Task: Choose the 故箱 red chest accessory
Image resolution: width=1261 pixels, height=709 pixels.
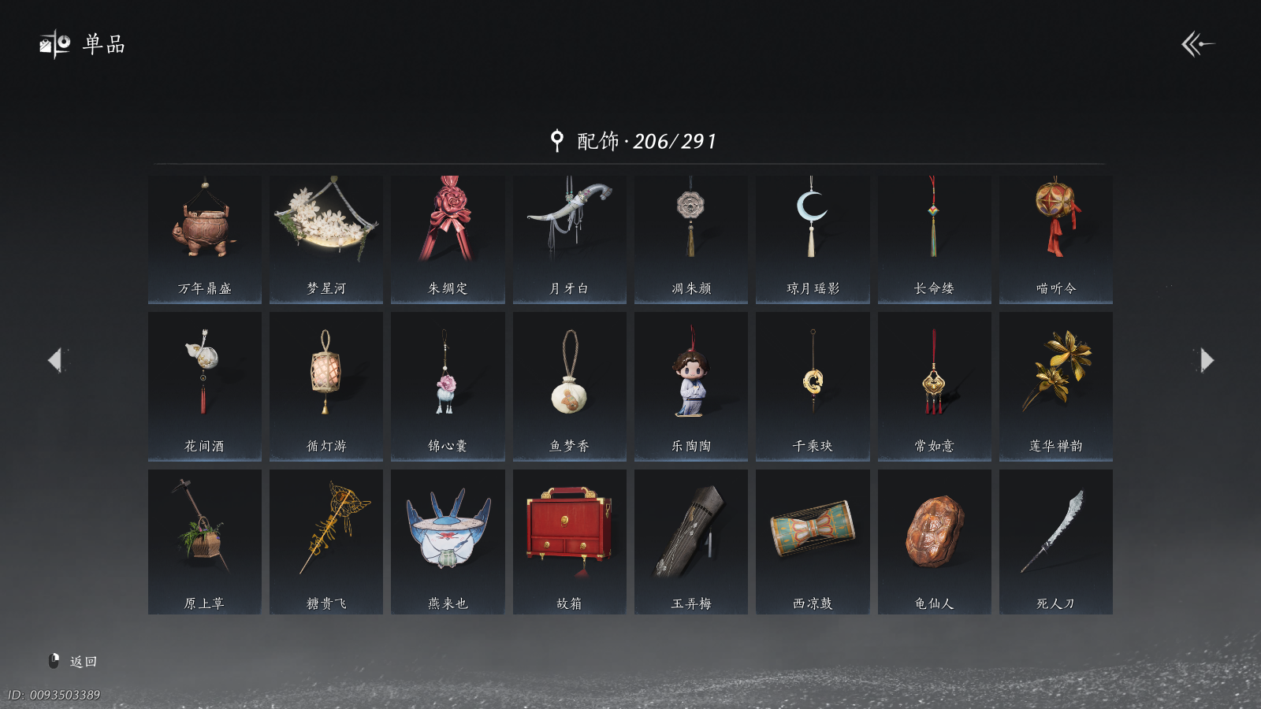Action: (x=570, y=542)
